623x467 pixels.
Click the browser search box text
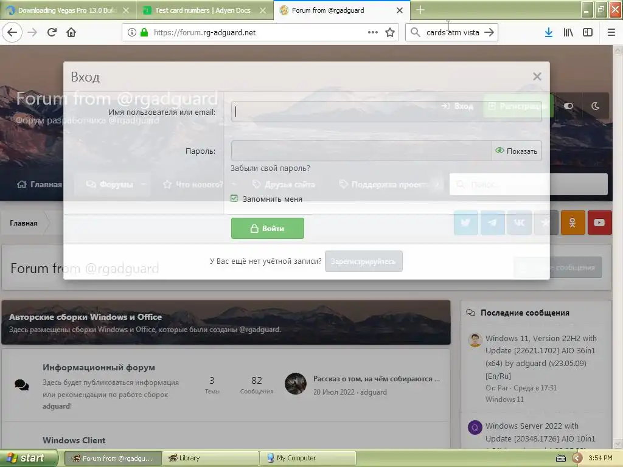453,33
